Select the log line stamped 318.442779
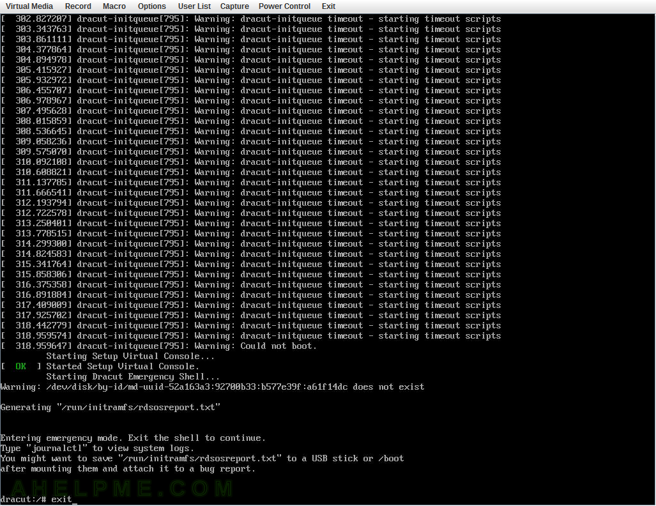Image resolution: width=656 pixels, height=506 pixels. pyautogui.click(x=250, y=326)
